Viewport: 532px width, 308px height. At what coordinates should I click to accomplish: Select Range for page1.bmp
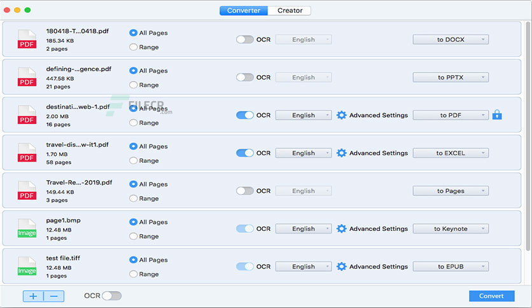pyautogui.click(x=134, y=236)
